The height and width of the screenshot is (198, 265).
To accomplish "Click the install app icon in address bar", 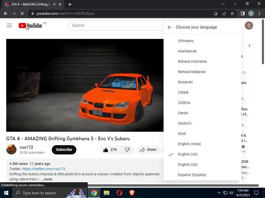I will pos(216,13).
